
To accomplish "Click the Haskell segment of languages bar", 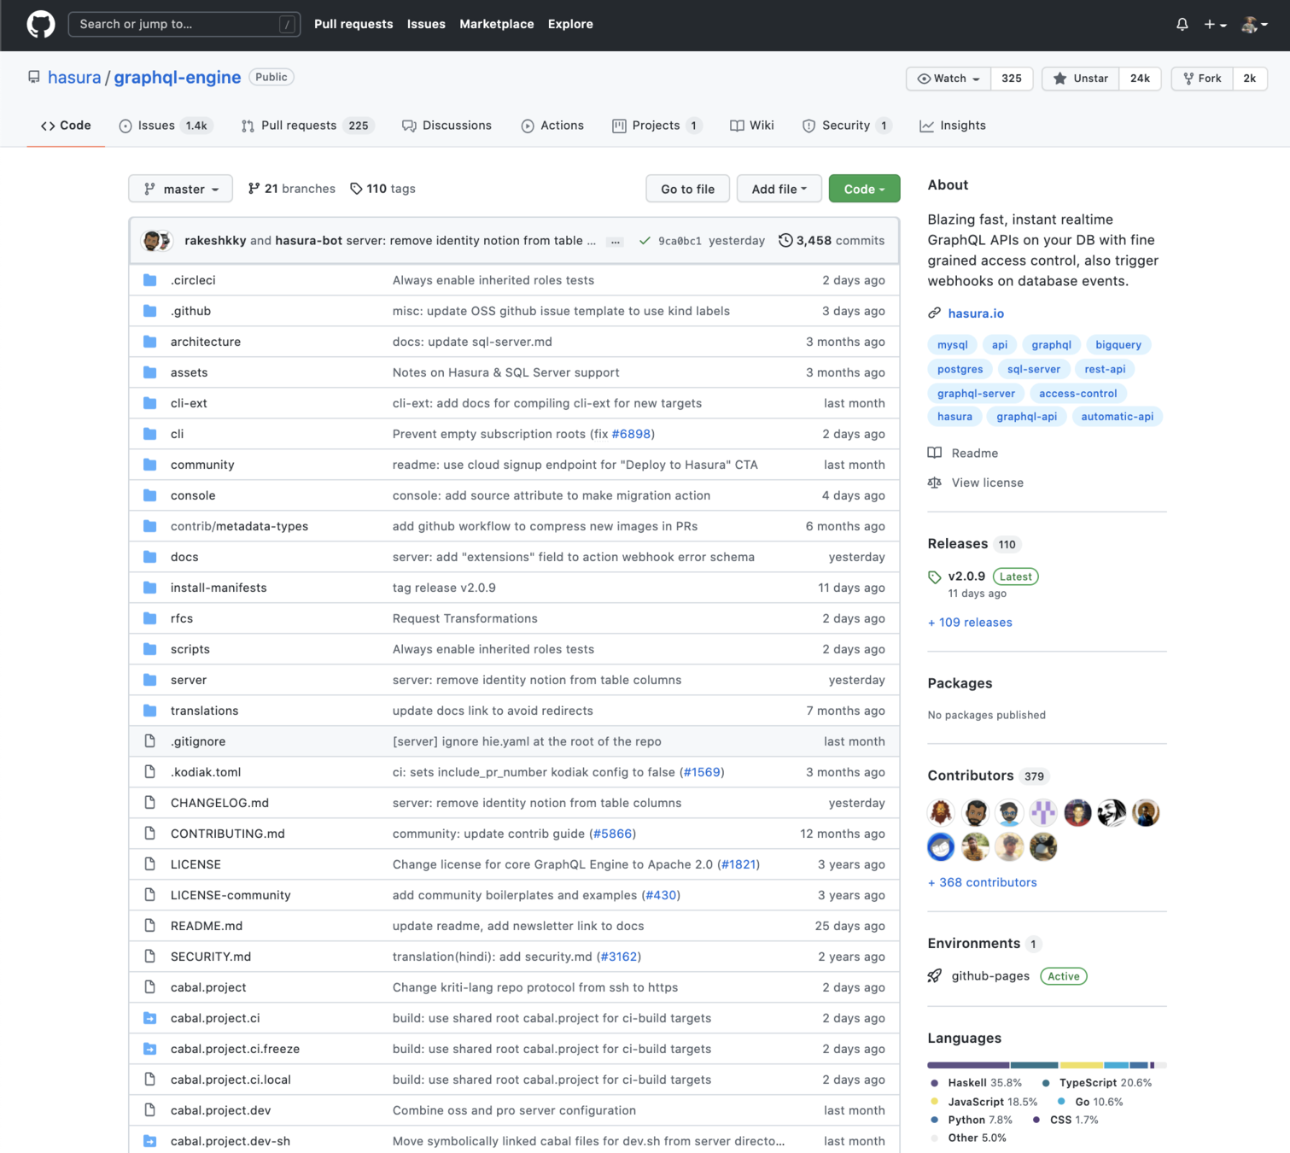I will [968, 1065].
